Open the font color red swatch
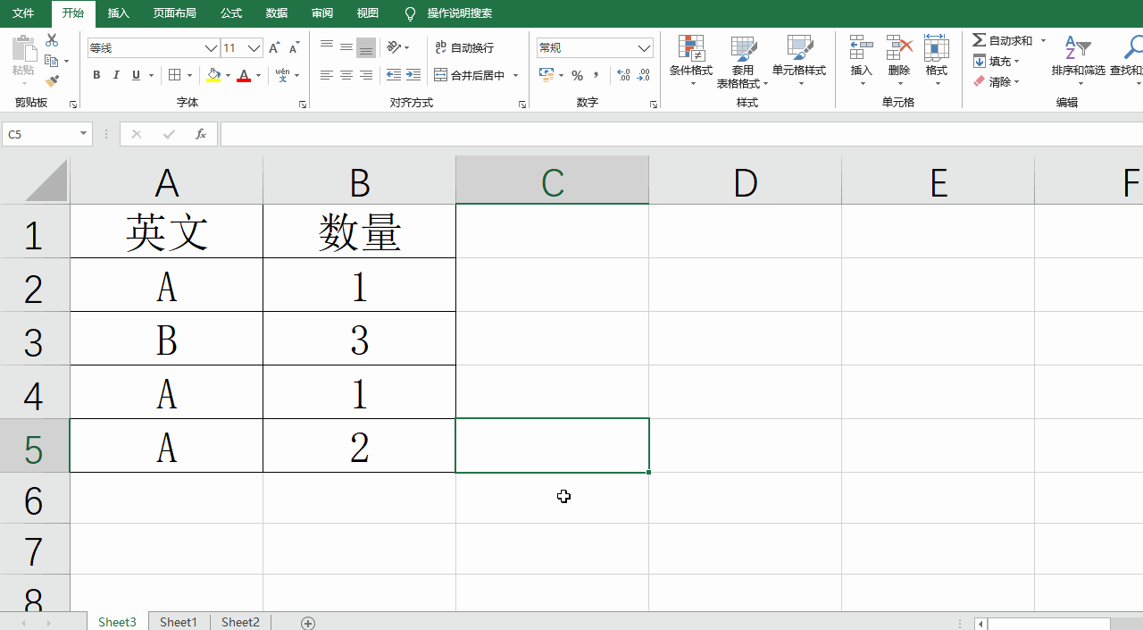Image resolution: width=1143 pixels, height=630 pixels. click(x=246, y=75)
